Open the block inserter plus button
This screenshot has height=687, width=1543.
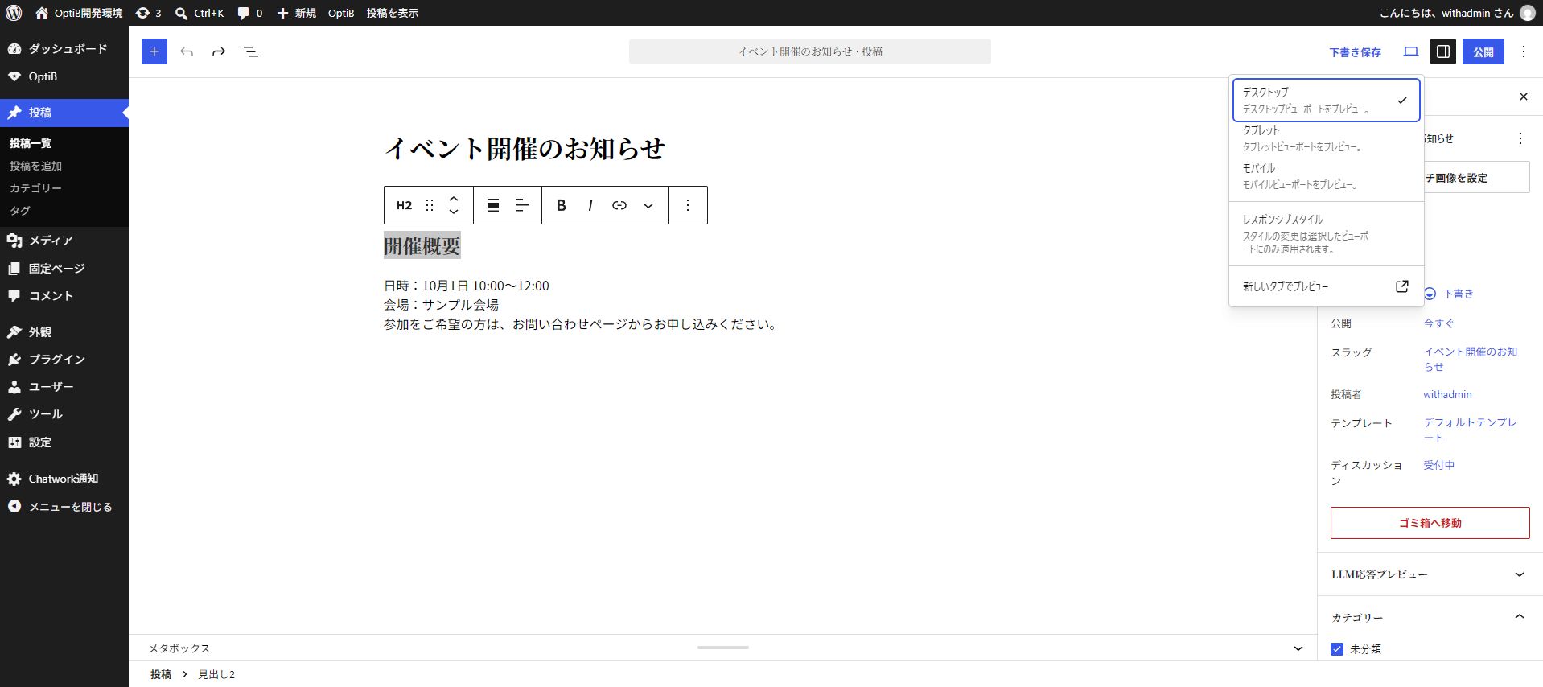pos(154,51)
